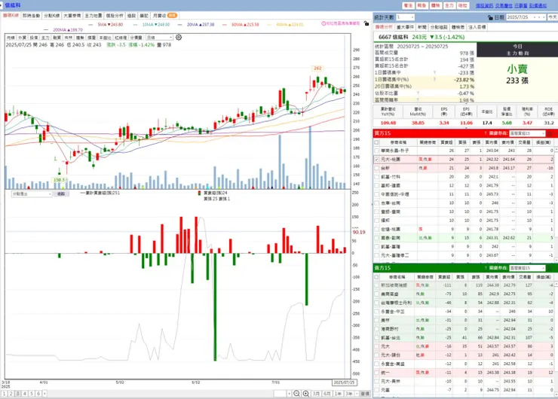This screenshot has height=399, width=558.
Task: Go to chart page 3 button
Action: (18, 393)
